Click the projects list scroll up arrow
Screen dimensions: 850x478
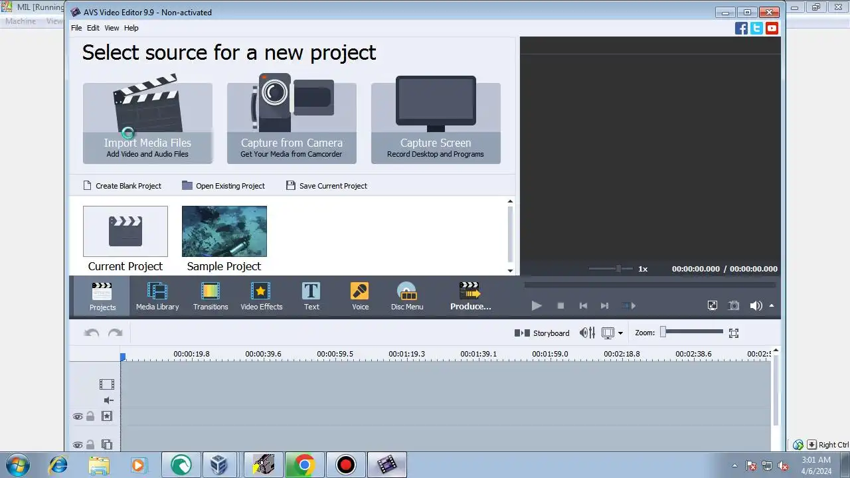510,201
